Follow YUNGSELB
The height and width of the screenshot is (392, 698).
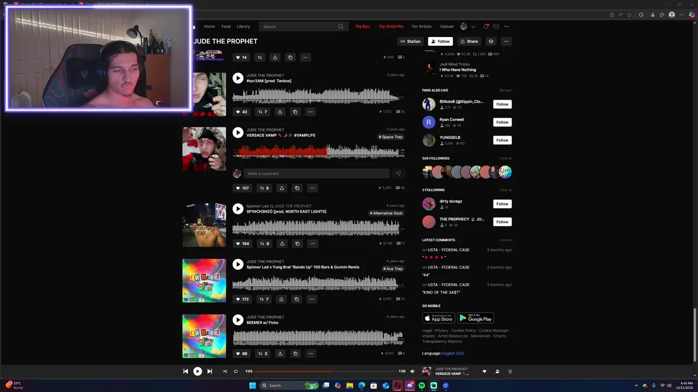502,140
